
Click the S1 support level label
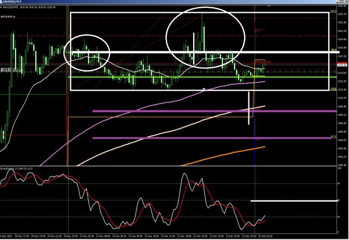258,109
